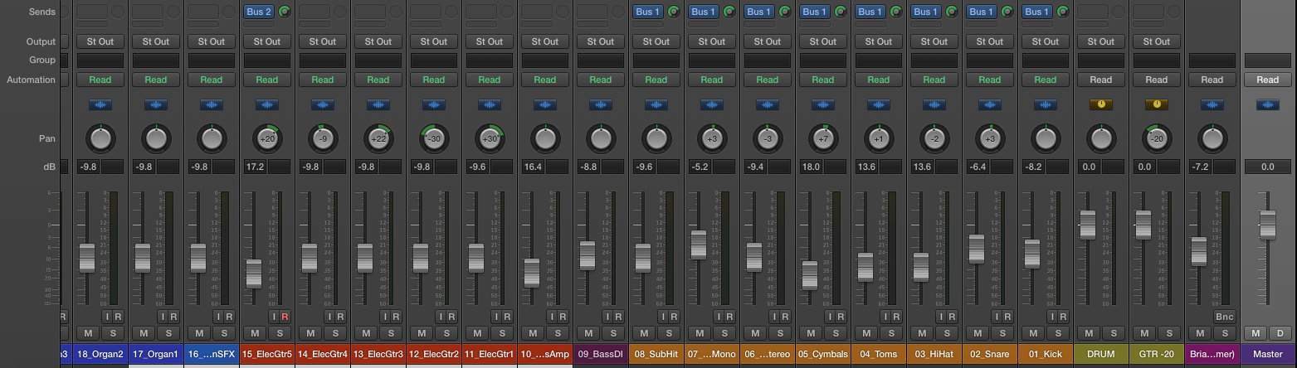Viewport: 1297px width, 368px height.
Task: Record-enable the 05_Cymbals channel
Action: click(841, 317)
